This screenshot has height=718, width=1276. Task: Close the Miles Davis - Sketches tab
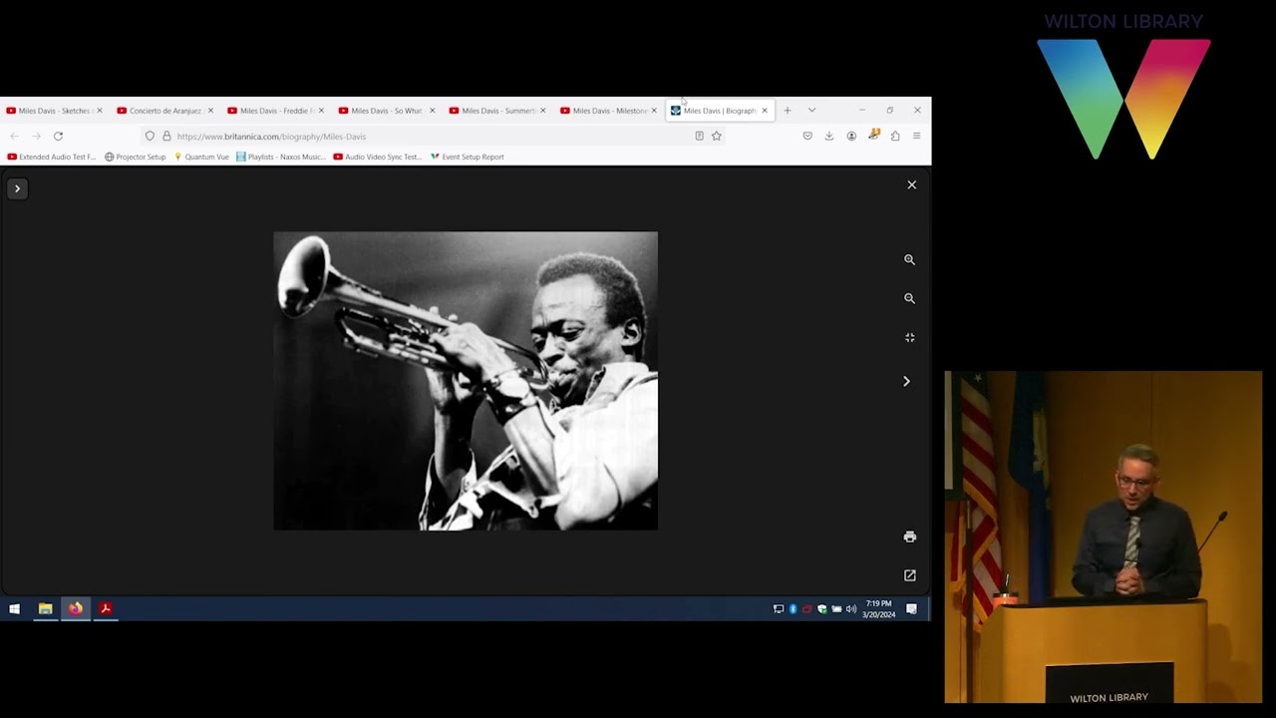click(x=100, y=111)
